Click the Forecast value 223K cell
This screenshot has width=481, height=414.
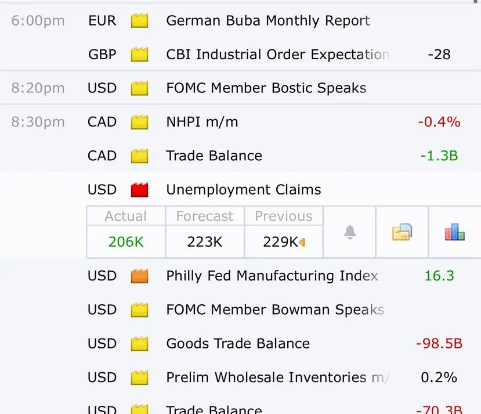pos(205,242)
